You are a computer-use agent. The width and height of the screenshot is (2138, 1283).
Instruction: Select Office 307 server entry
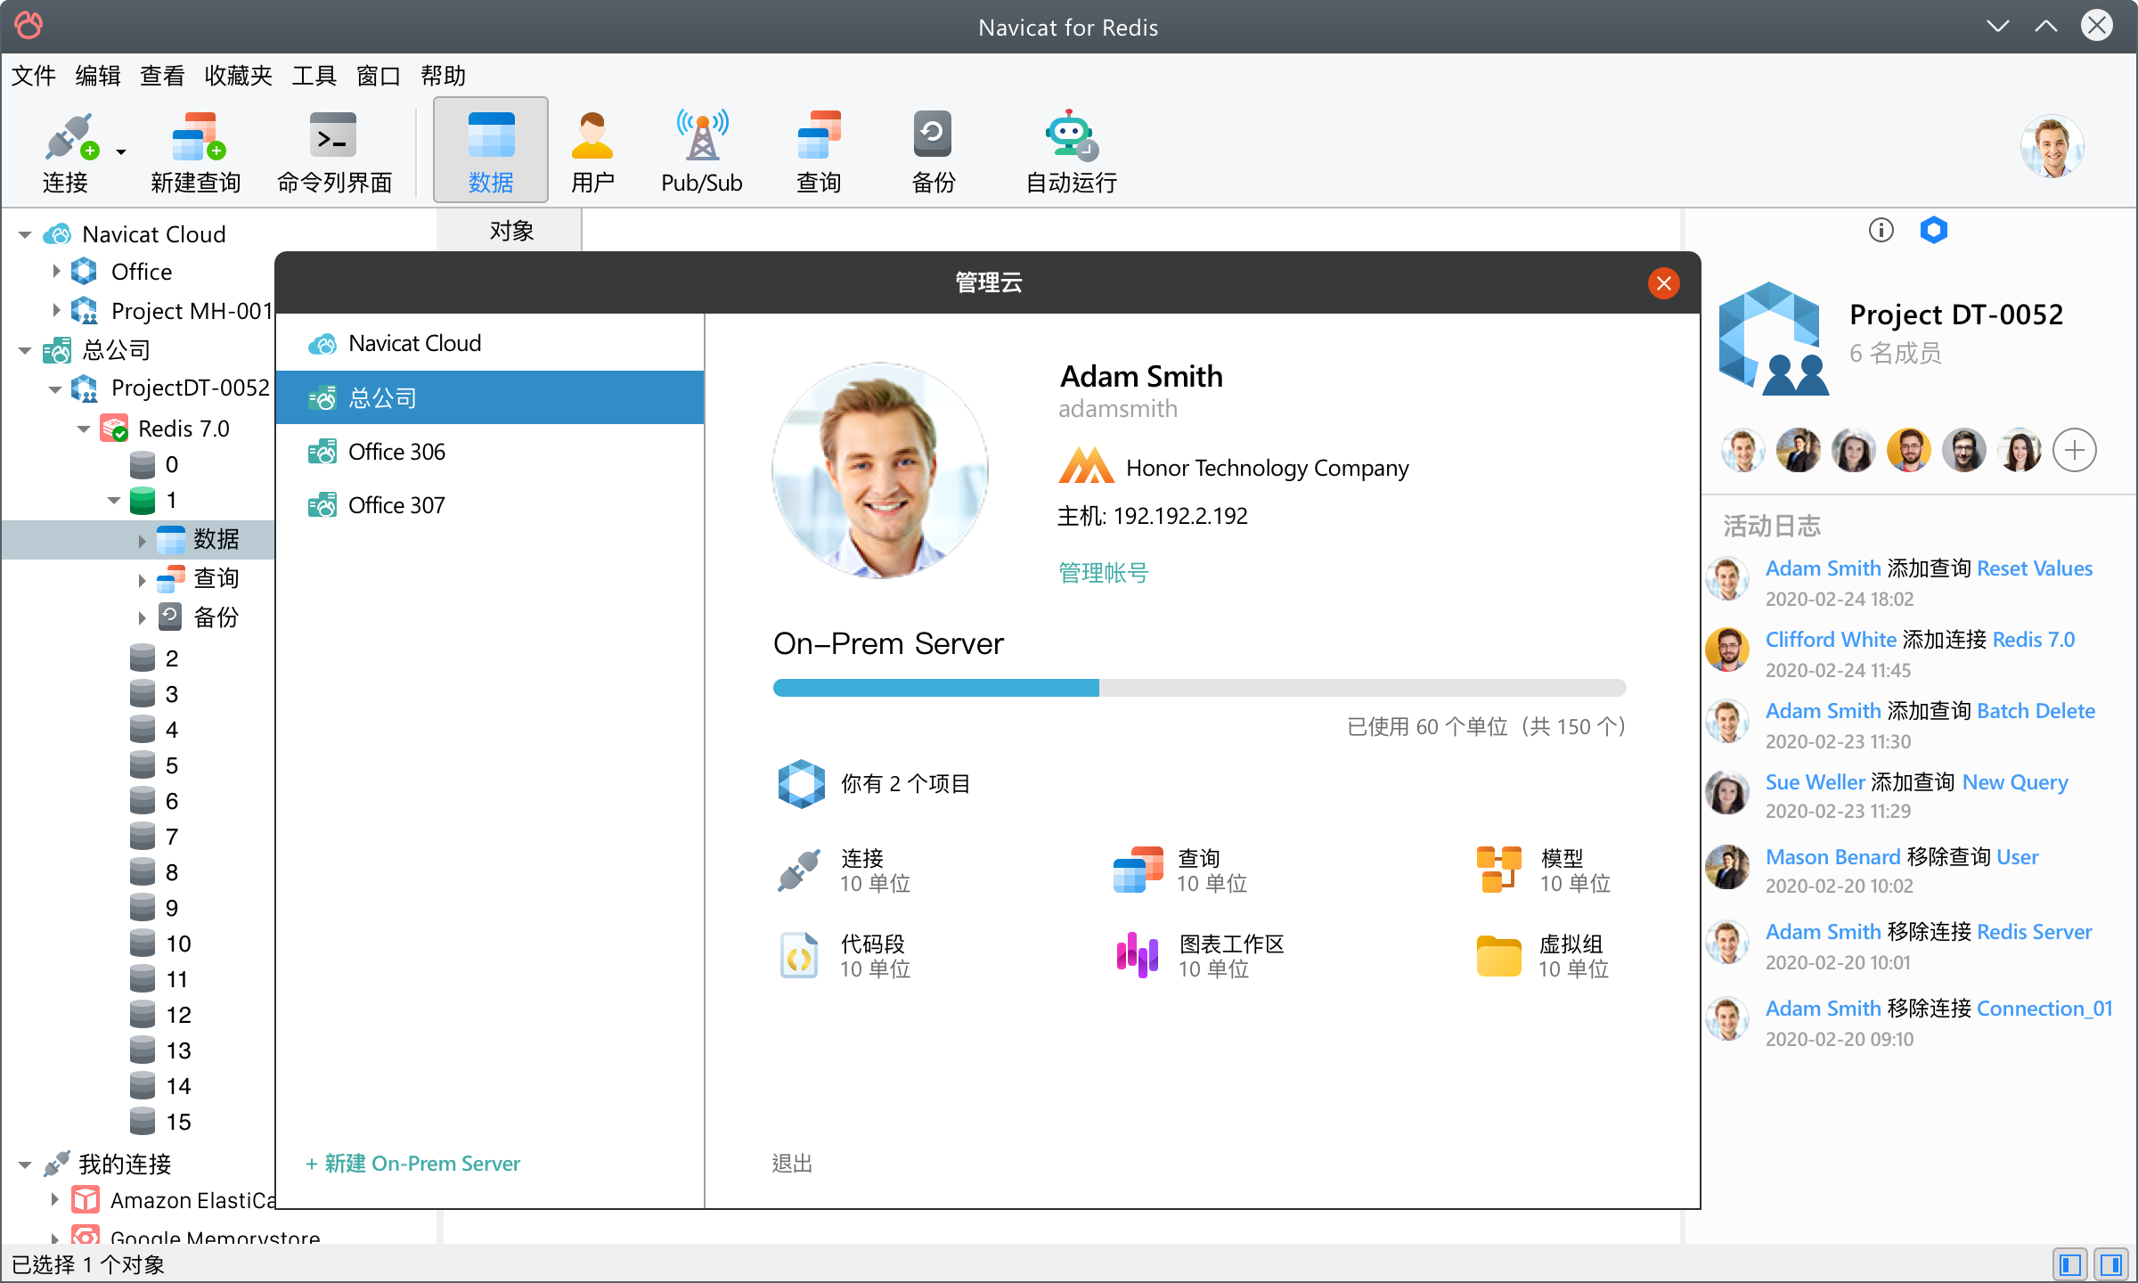[490, 505]
